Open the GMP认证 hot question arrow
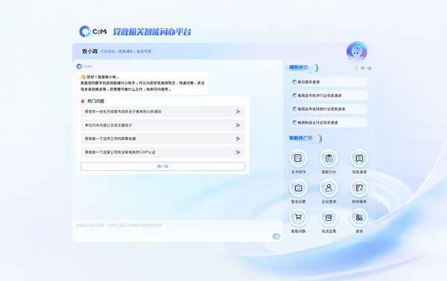 point(238,152)
